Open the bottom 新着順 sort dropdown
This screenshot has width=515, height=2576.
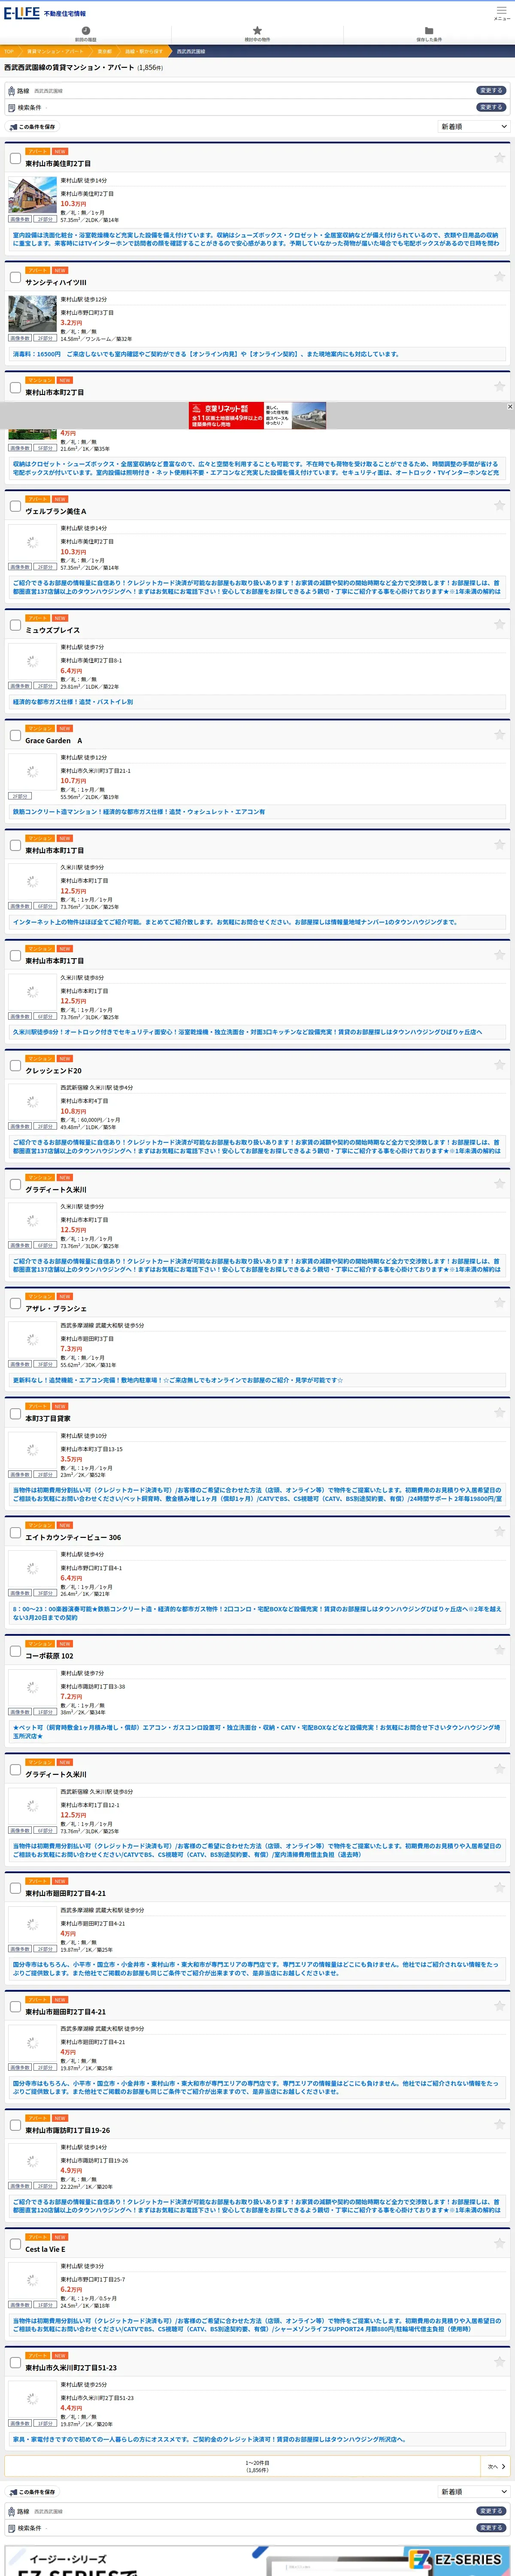tap(474, 2492)
